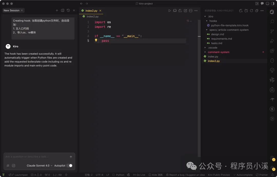The width and height of the screenshot is (277, 177).
Task: Start a new chat session with plus icon
Action: (x=57, y=11)
